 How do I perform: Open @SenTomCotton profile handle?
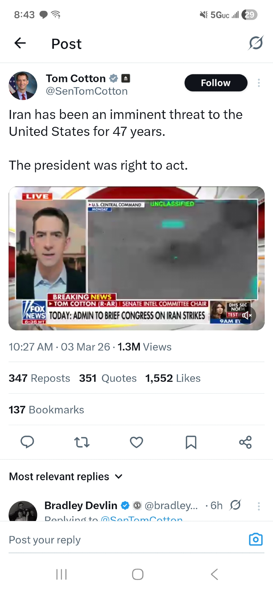pos(87,91)
